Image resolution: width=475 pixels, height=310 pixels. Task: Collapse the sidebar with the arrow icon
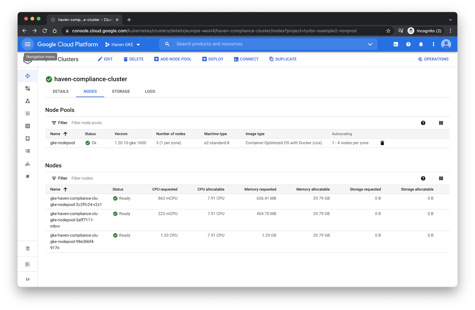(x=27, y=279)
